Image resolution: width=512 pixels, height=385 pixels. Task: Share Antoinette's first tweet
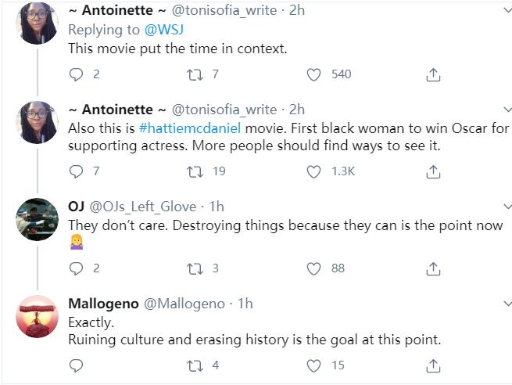pos(434,74)
